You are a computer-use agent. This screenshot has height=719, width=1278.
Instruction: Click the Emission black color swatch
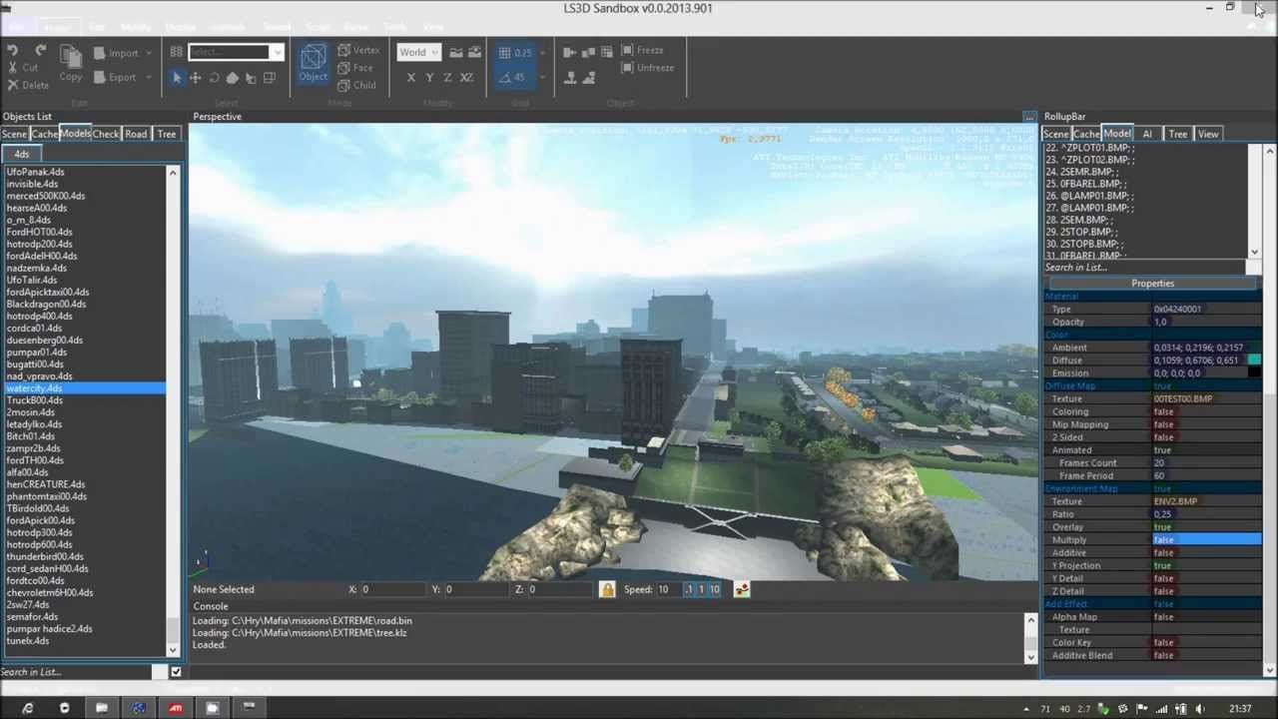coord(1254,373)
